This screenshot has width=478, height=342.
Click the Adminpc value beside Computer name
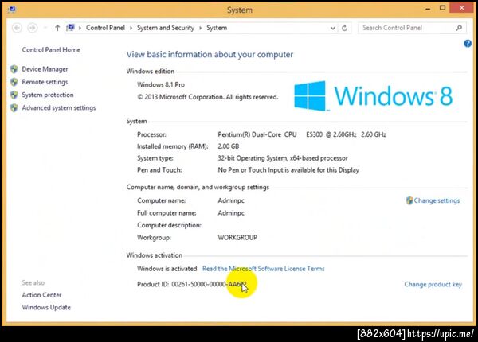tap(231, 200)
